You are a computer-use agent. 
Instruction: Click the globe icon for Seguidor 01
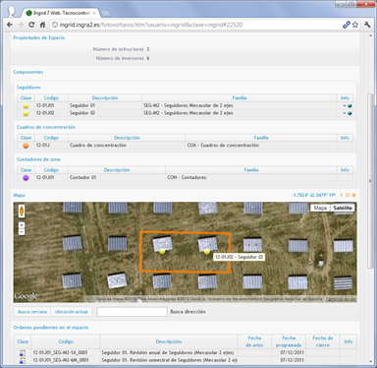[x=350, y=105]
